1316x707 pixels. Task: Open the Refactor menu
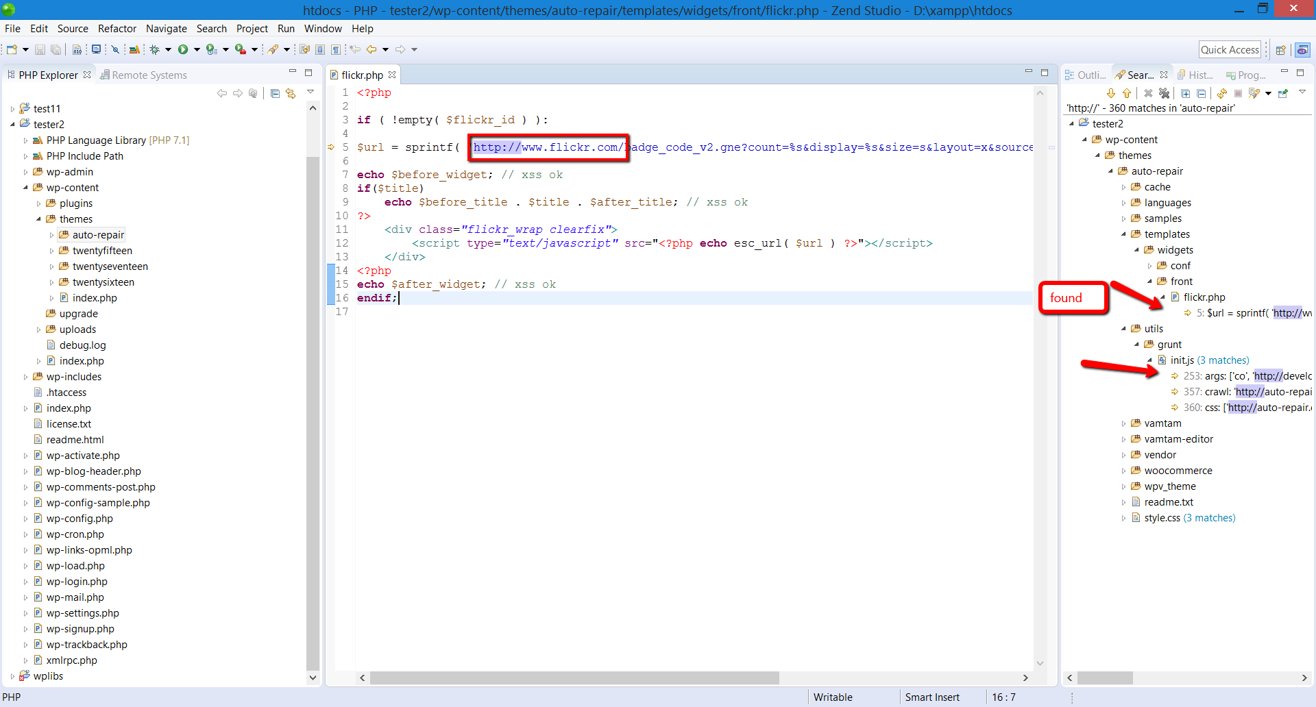click(117, 28)
